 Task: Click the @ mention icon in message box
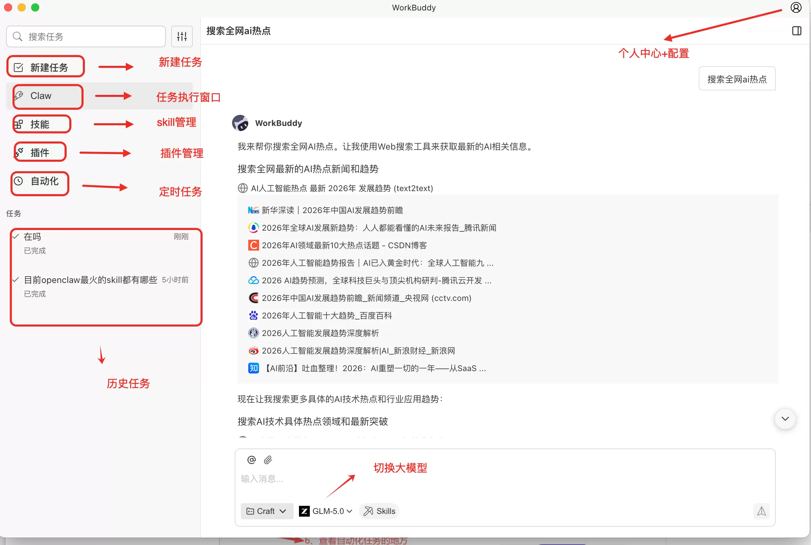251,460
